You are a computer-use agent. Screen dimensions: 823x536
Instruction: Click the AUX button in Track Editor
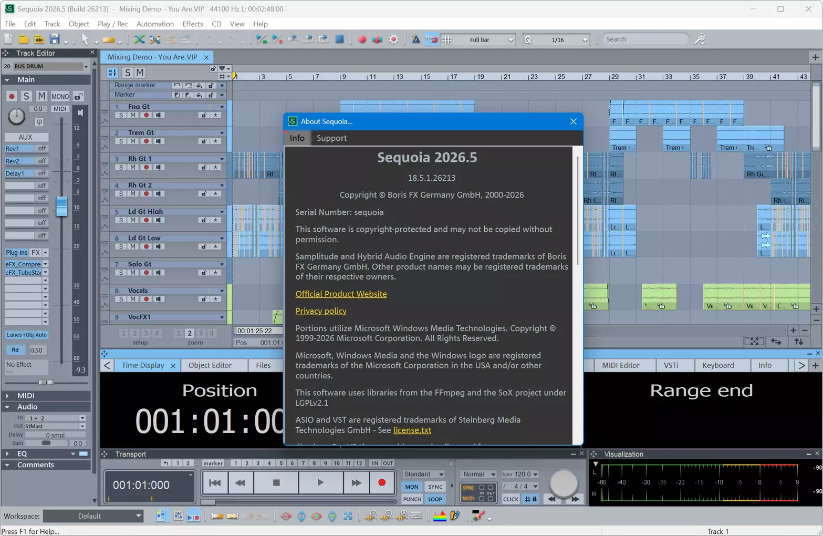click(x=26, y=137)
